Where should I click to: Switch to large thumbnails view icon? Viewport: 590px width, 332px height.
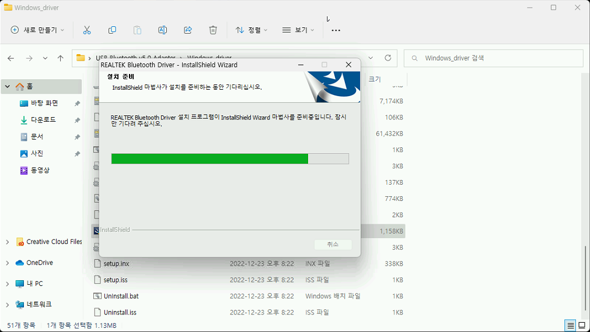click(582, 326)
